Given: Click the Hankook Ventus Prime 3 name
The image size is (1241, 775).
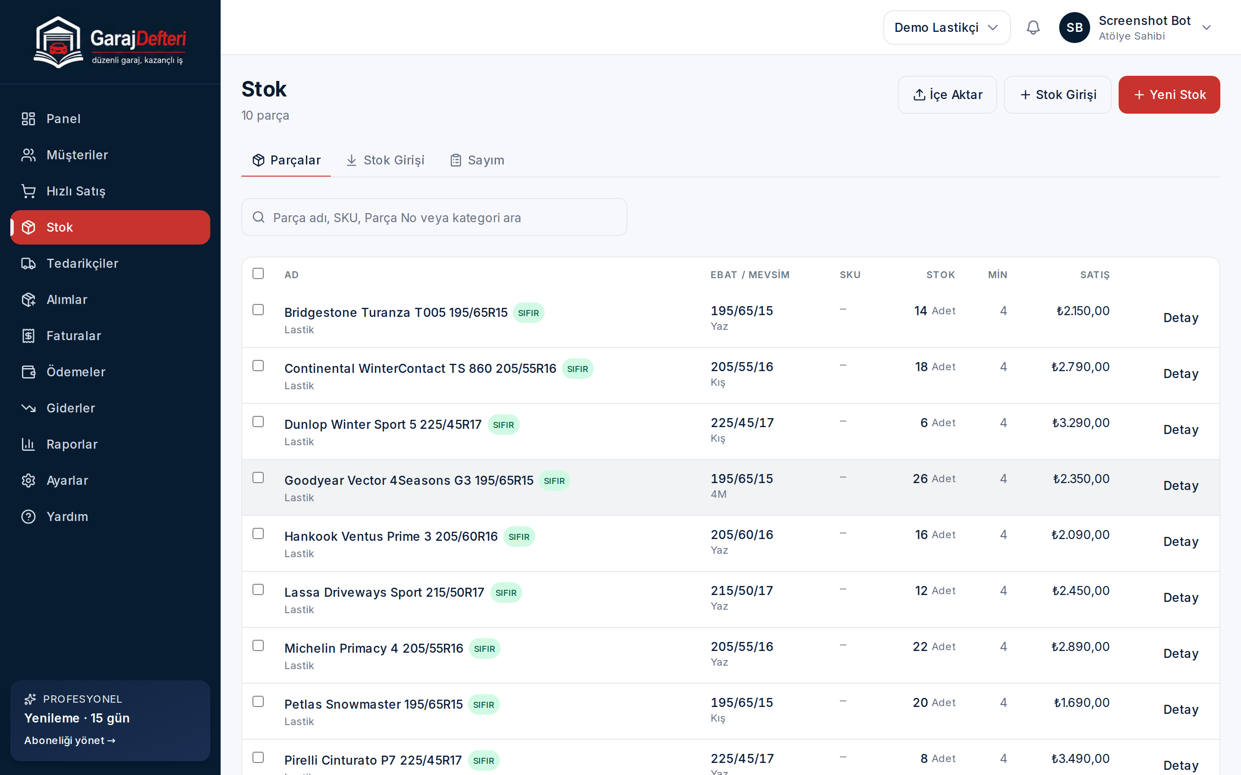Looking at the screenshot, I should click(x=391, y=536).
